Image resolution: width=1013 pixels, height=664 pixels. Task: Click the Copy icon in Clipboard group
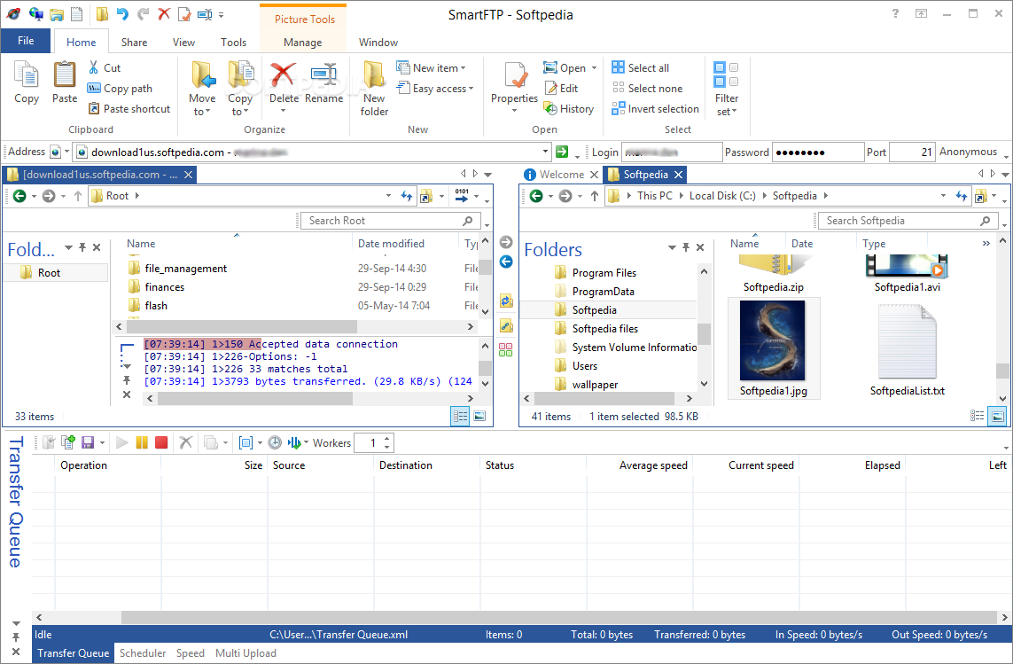click(27, 82)
